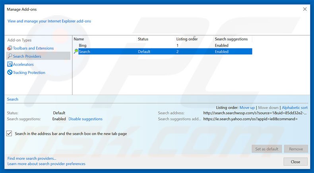
Task: Click listing order 2 in Search row
Action: [177, 52]
